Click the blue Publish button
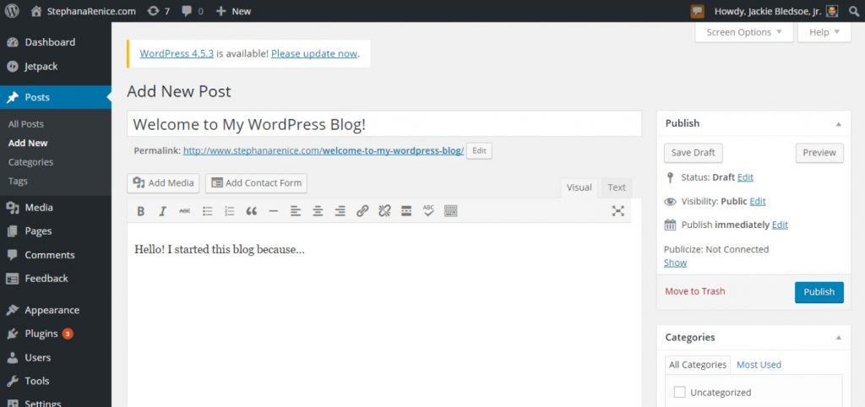The image size is (865, 407). pos(819,292)
